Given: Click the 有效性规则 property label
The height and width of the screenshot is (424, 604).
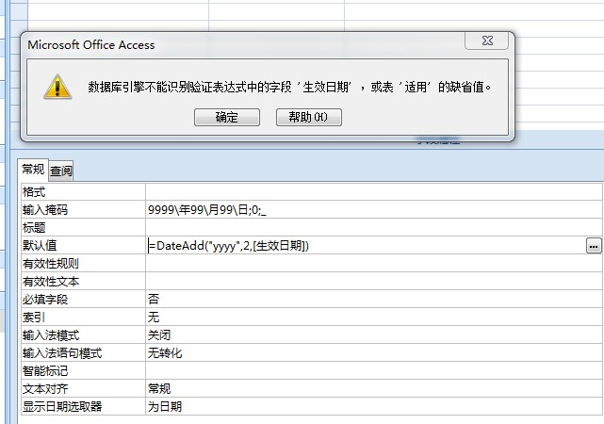Looking at the screenshot, I should 51,264.
